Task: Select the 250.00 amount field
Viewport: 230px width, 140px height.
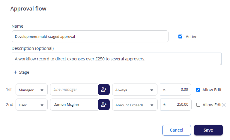Action: (180, 105)
